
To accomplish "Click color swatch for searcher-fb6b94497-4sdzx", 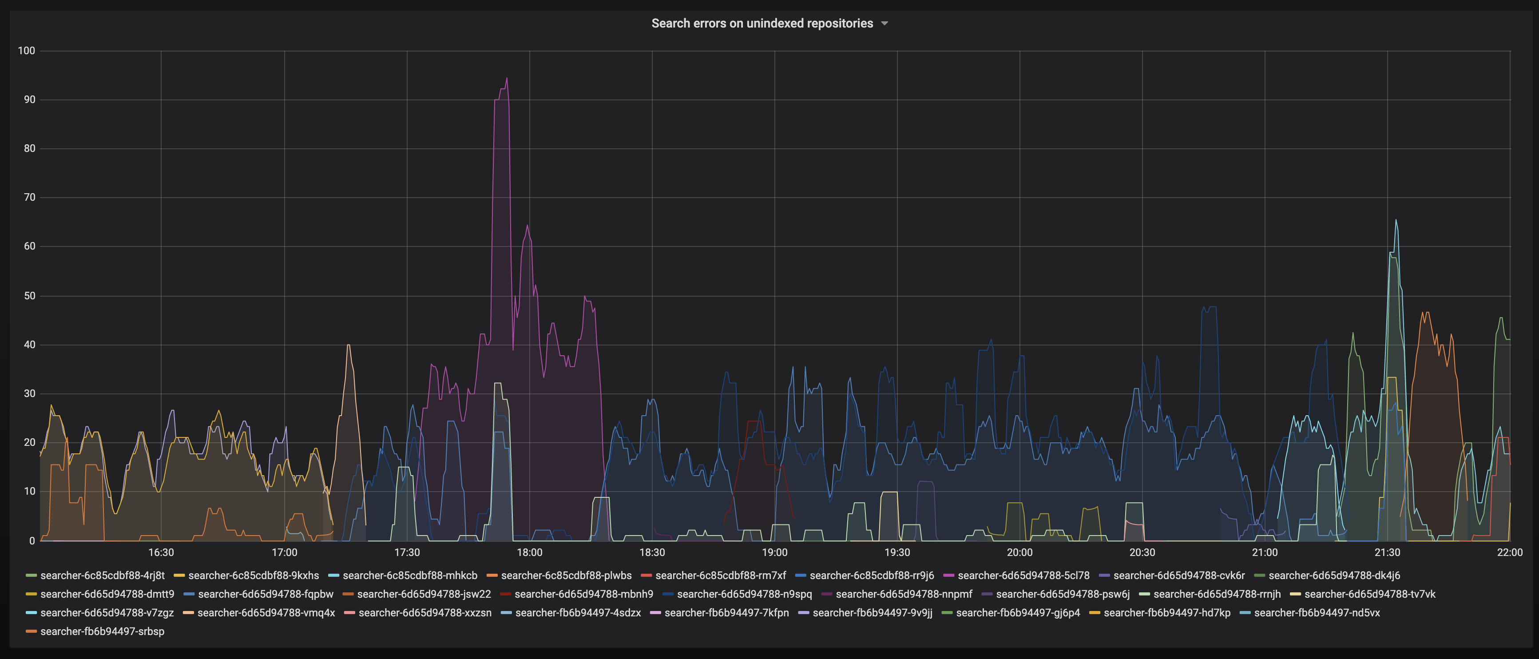I will (x=507, y=612).
